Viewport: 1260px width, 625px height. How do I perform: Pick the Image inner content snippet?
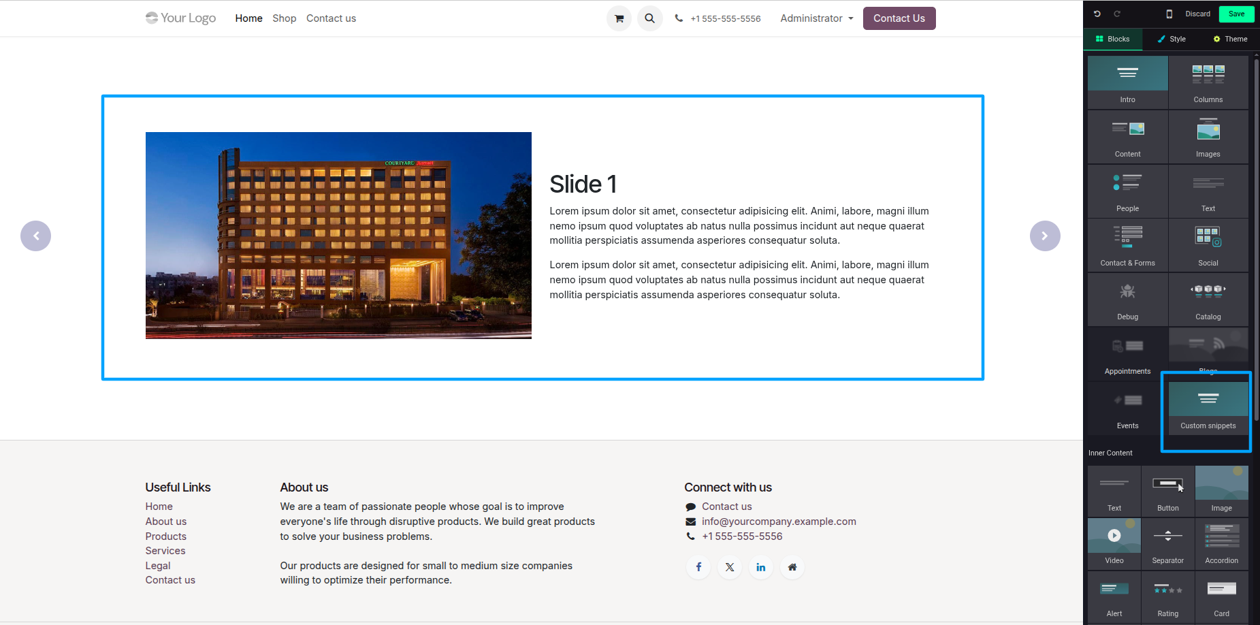(x=1222, y=491)
